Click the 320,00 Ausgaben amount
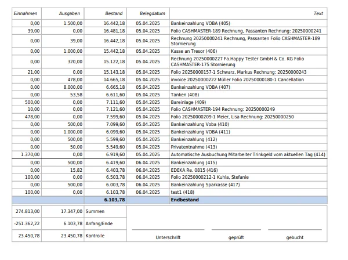The image size is (348, 260). (75, 62)
